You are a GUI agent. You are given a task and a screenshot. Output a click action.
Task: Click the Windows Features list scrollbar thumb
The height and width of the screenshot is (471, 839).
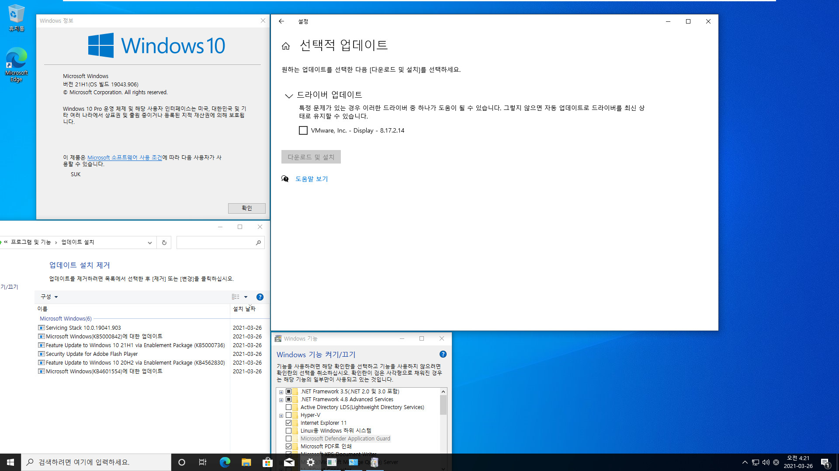(443, 405)
